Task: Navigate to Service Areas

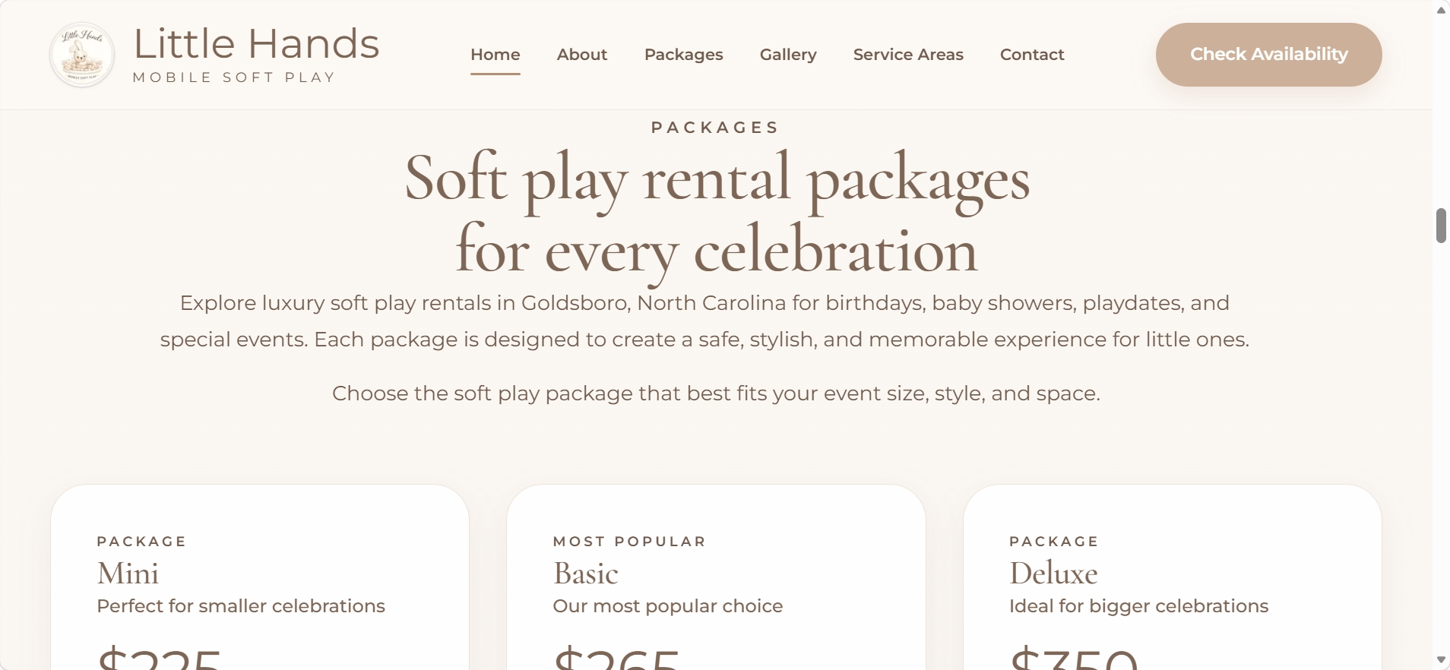Action: click(908, 55)
